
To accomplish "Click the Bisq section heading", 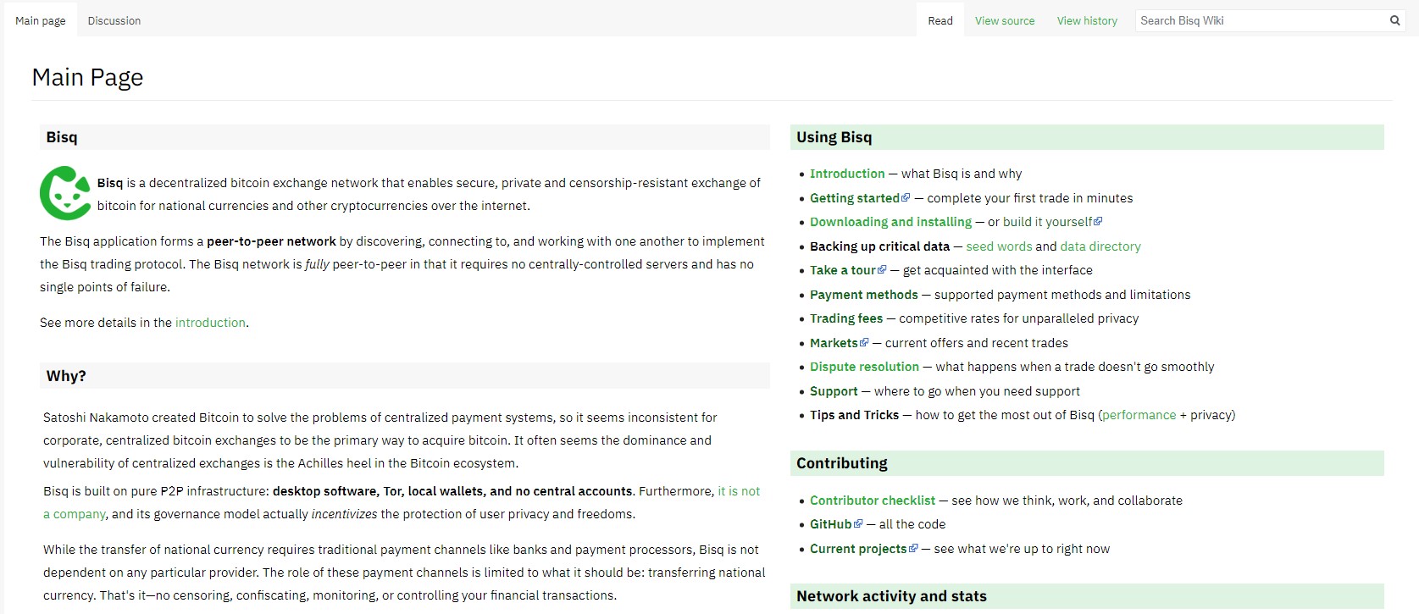I will pos(62,137).
